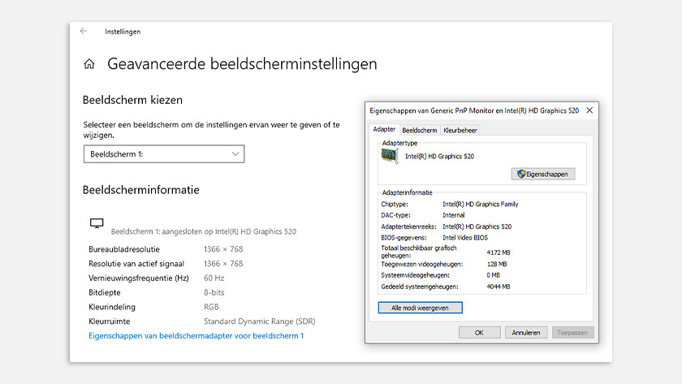This screenshot has width=682, height=384.
Task: Switch to the Adapter tab
Action: [x=383, y=130]
